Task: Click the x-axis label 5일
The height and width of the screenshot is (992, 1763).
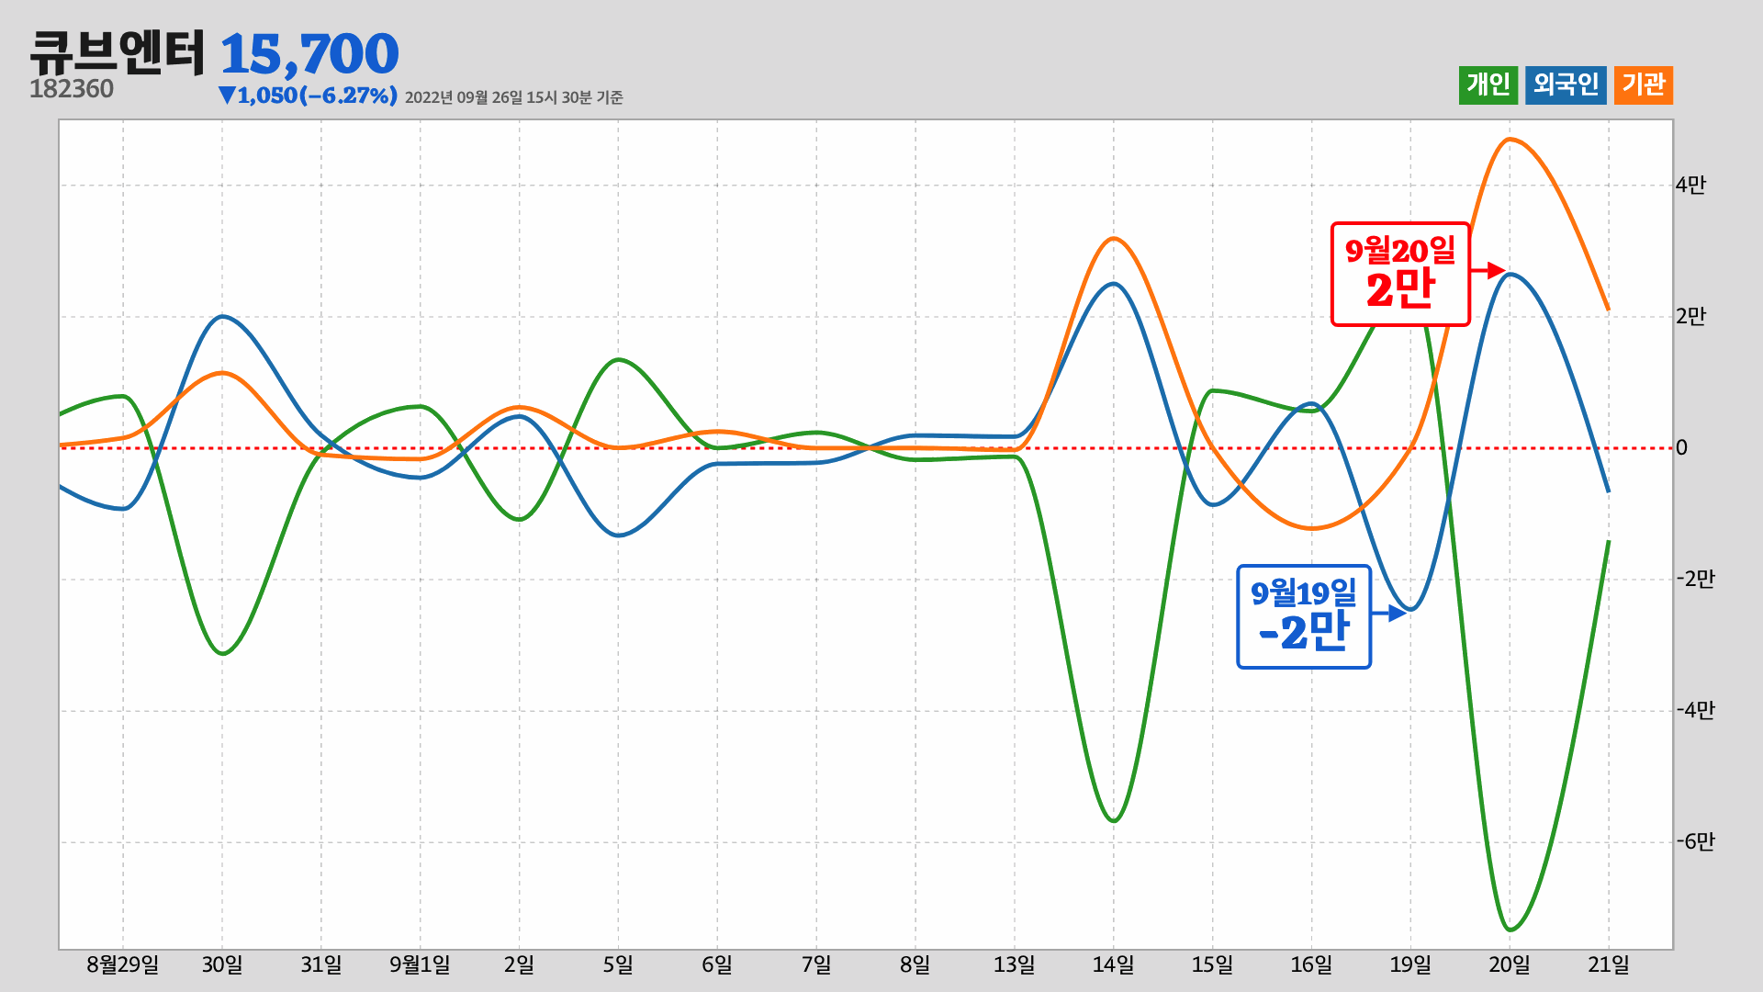Action: [x=619, y=965]
